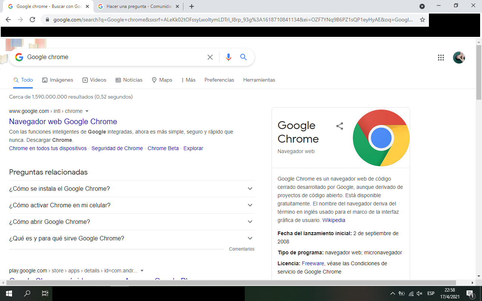
Task: Open the options arrow next to www.google.com result
Action: tap(87, 111)
